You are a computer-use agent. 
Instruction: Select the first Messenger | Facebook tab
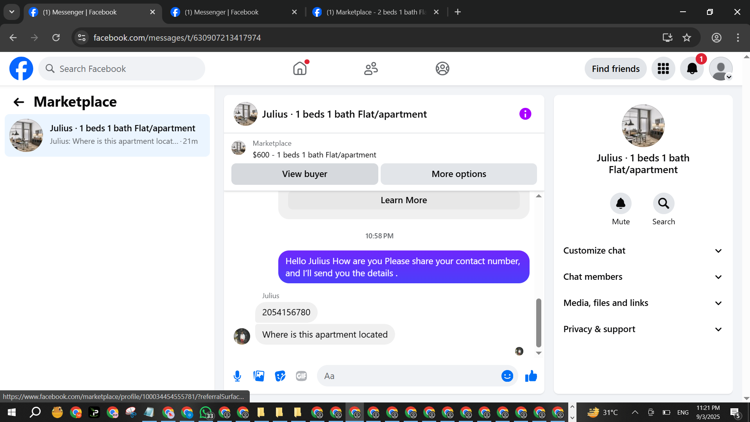(92, 12)
